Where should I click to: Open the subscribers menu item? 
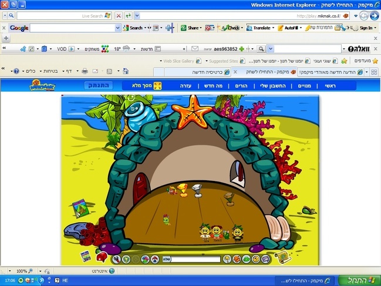point(305,86)
